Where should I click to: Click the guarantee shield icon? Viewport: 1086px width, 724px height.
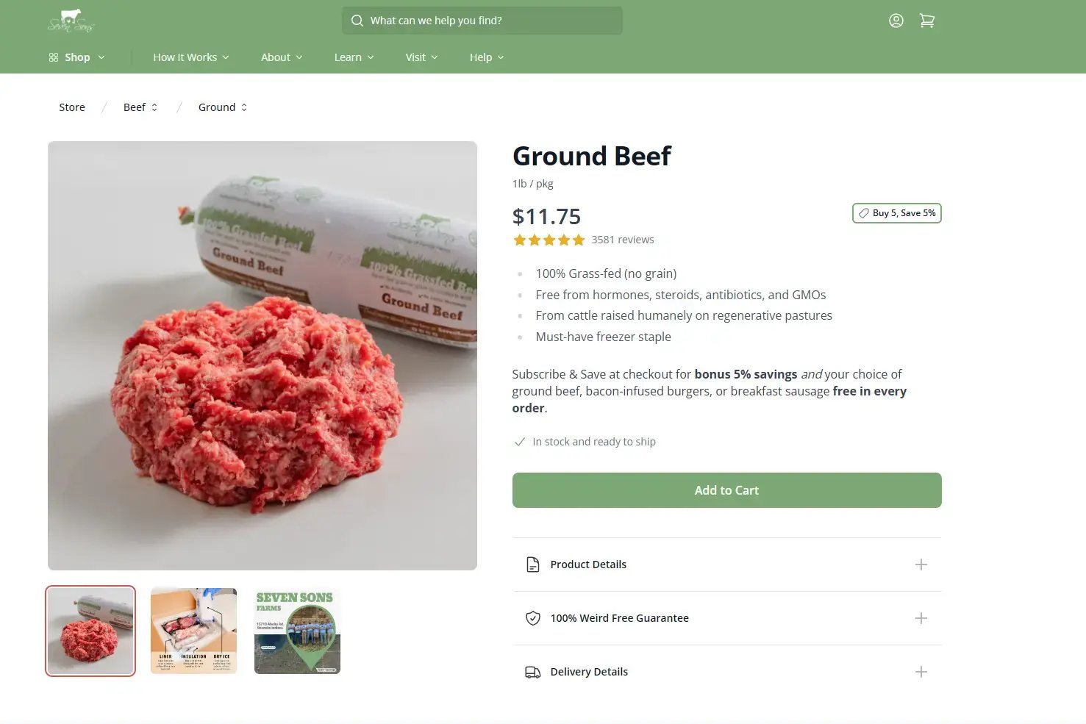click(532, 618)
